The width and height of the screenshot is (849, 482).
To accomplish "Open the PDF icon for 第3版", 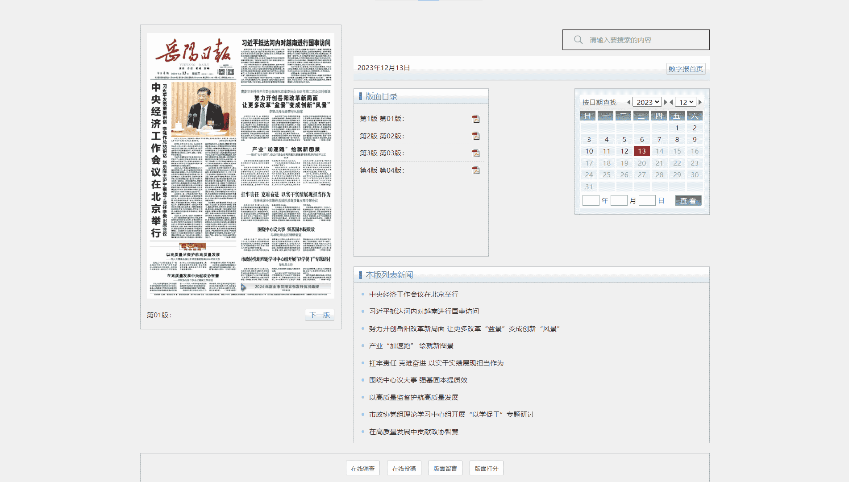I will [x=476, y=153].
